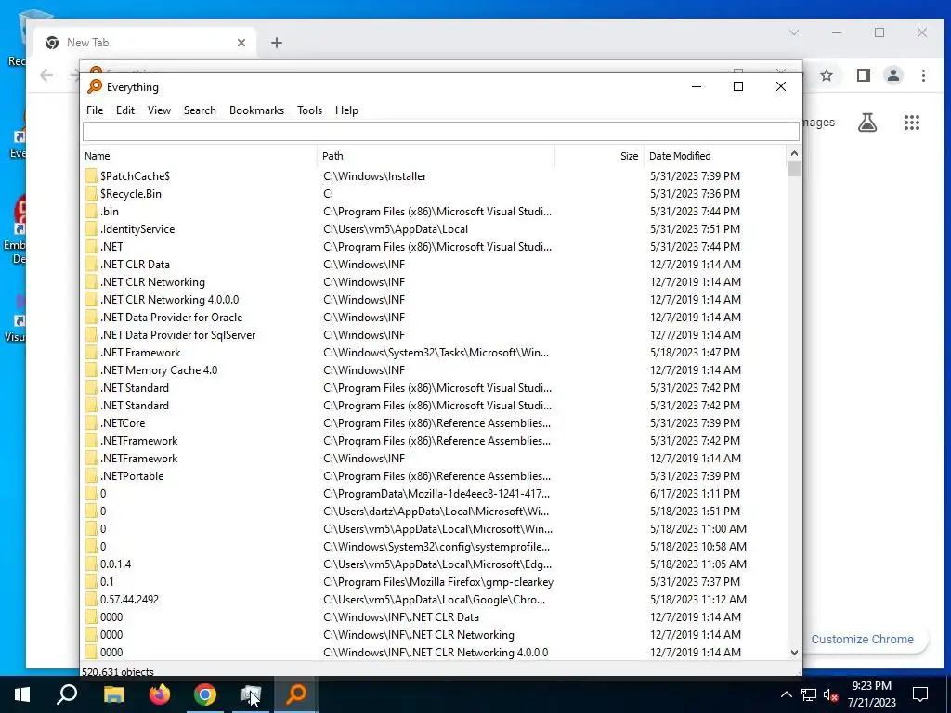Open Google apps grid icon
The image size is (951, 713).
[912, 123]
